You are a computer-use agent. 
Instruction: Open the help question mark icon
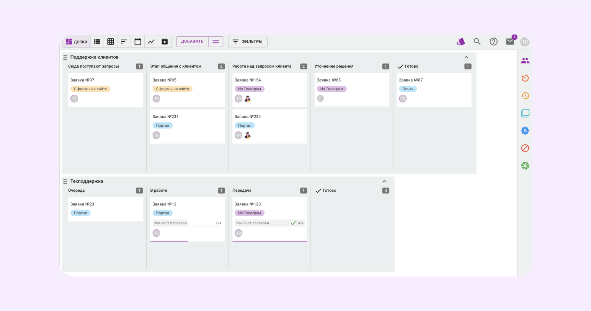coord(494,42)
